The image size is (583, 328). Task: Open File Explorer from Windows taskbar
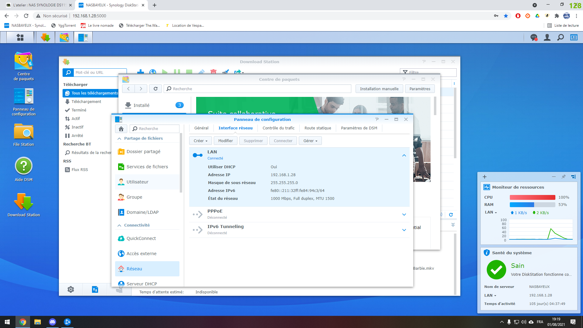coord(38,322)
